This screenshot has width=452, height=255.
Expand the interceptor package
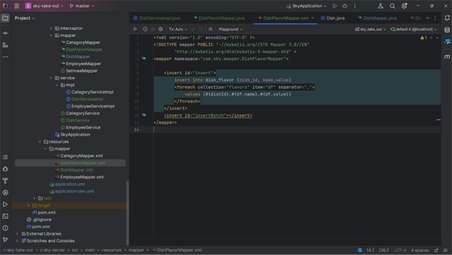(51, 28)
